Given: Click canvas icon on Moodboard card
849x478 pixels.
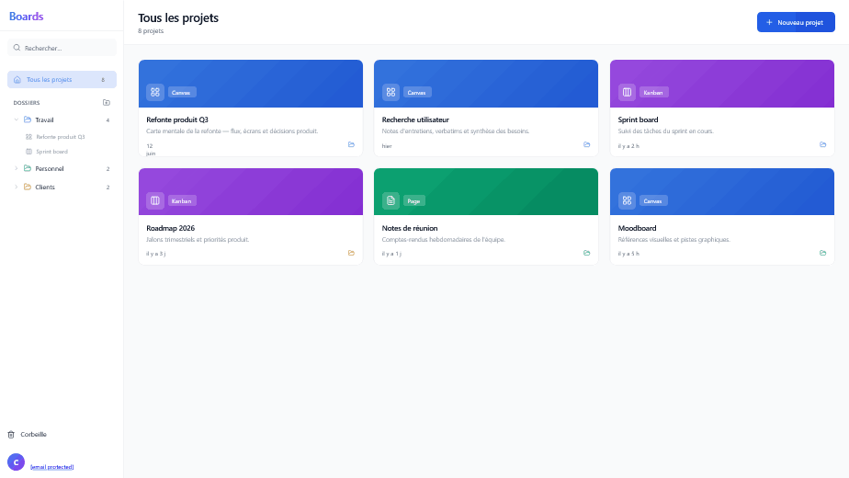Looking at the screenshot, I should pyautogui.click(x=627, y=200).
